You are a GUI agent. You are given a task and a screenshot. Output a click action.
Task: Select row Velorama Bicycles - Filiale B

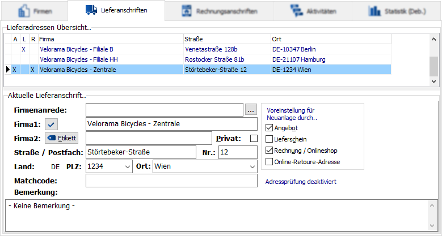pos(198,49)
